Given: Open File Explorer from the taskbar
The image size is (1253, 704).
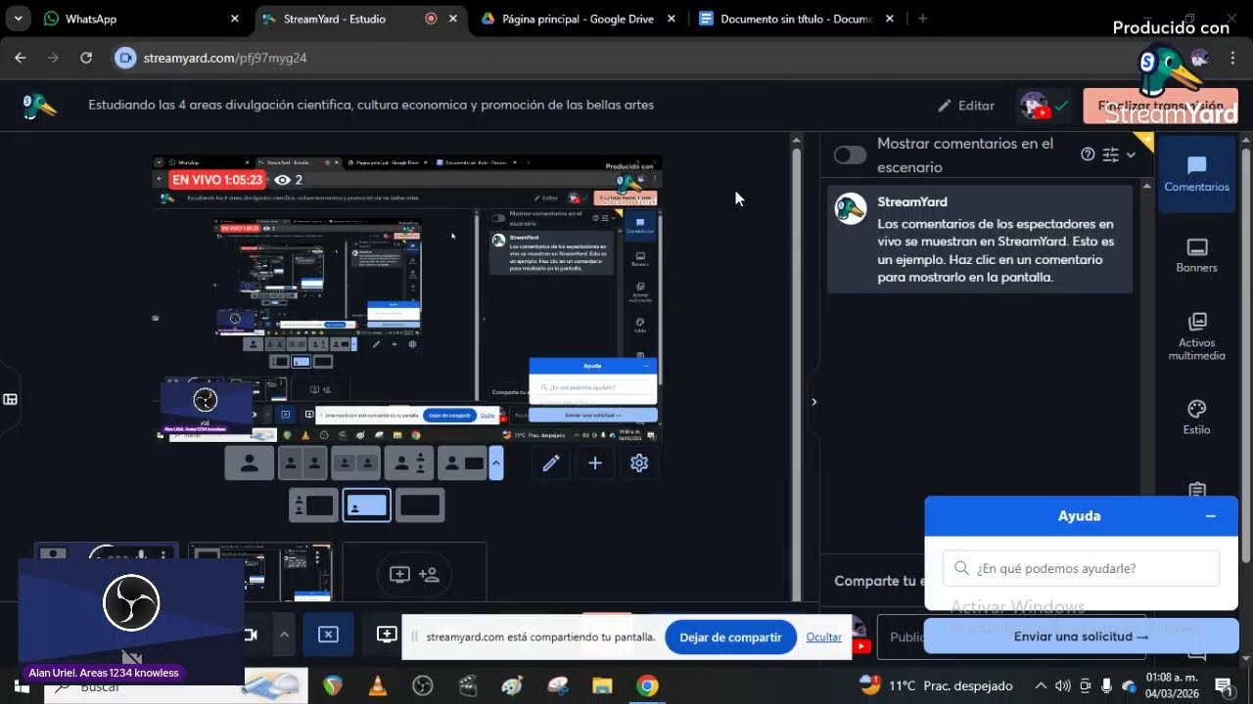Looking at the screenshot, I should click(602, 685).
